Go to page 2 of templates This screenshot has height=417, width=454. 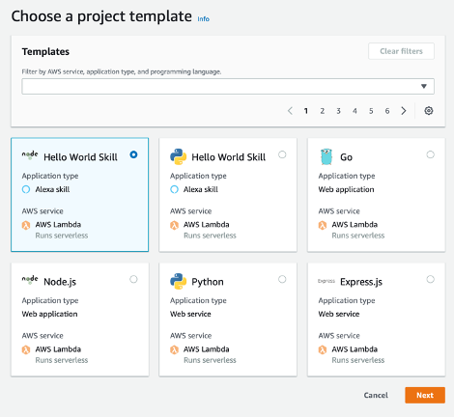pyautogui.click(x=322, y=111)
